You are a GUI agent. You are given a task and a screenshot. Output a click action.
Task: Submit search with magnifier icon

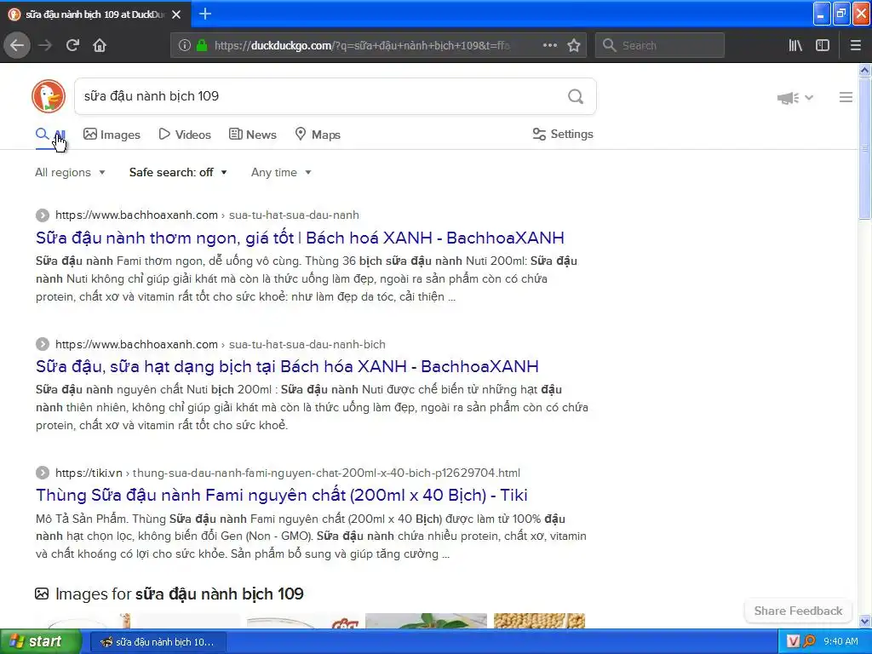[x=576, y=96]
